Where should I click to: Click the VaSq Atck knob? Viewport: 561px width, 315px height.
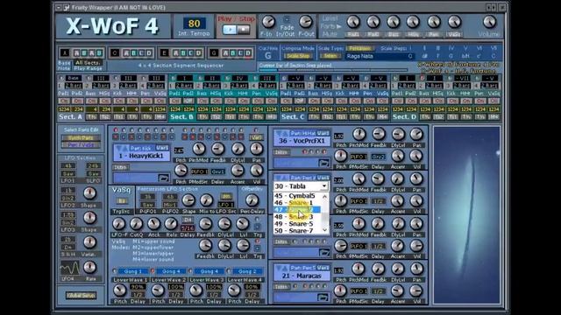[154, 224]
